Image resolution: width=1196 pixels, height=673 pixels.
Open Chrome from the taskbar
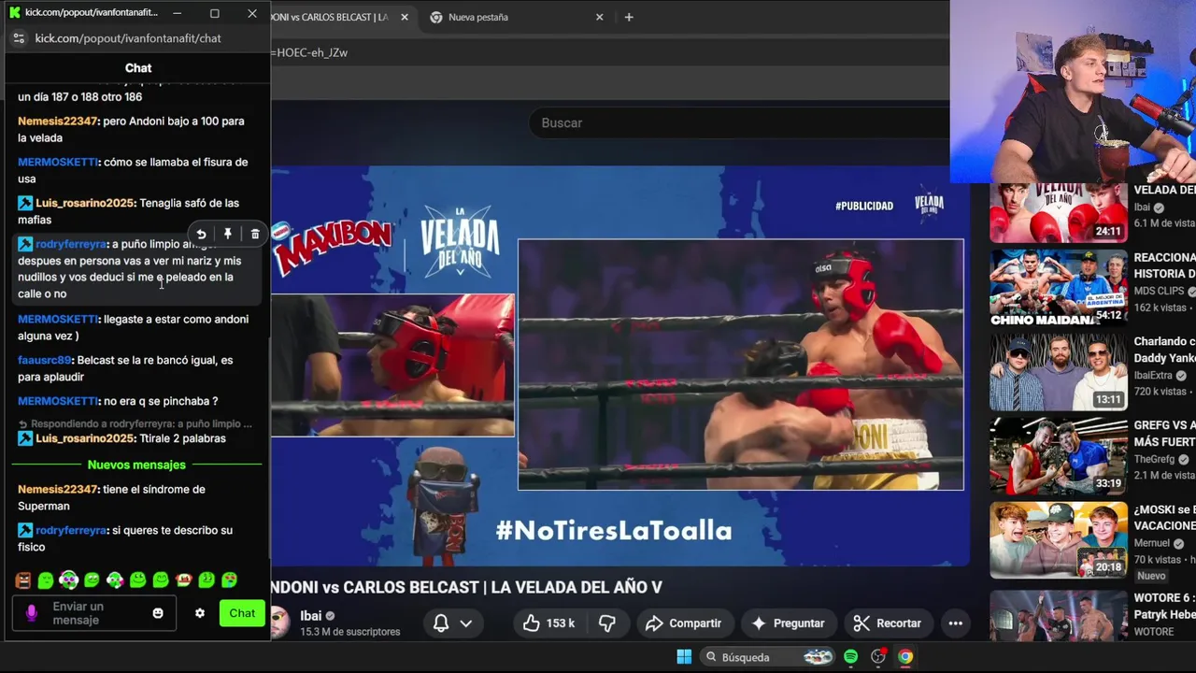[x=905, y=657]
